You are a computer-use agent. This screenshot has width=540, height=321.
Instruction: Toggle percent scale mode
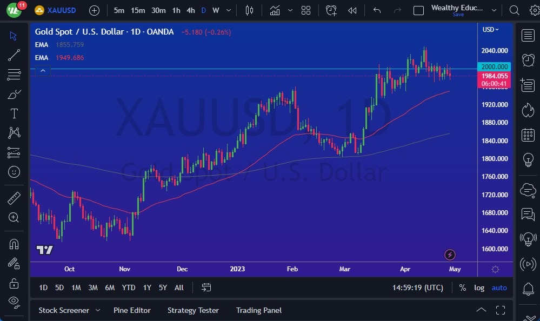(463, 287)
